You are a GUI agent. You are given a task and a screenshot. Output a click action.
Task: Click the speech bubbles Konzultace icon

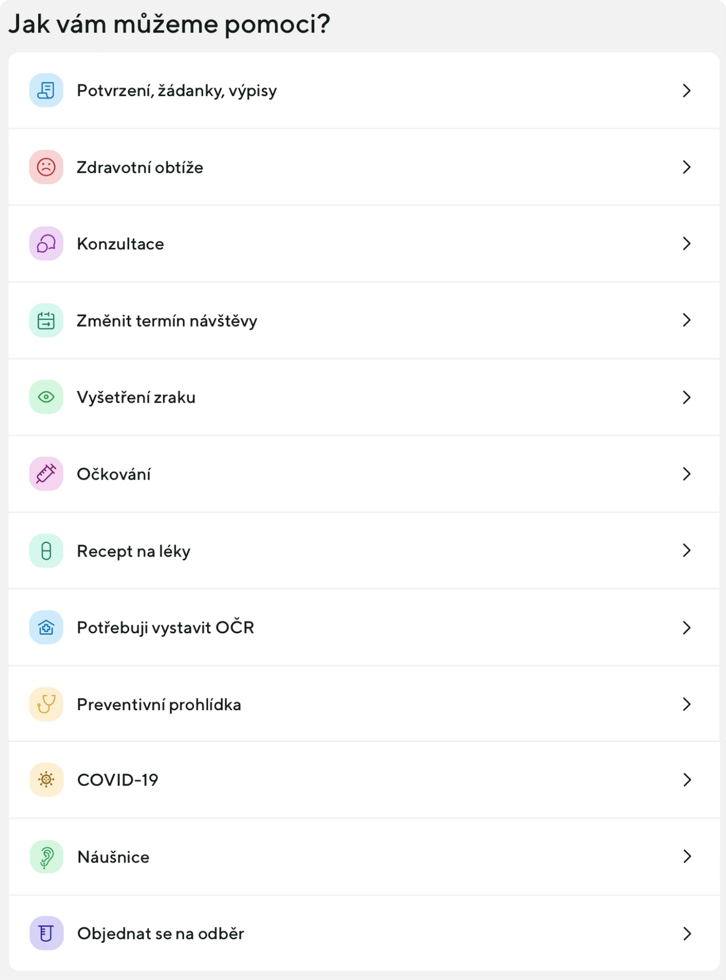(46, 244)
